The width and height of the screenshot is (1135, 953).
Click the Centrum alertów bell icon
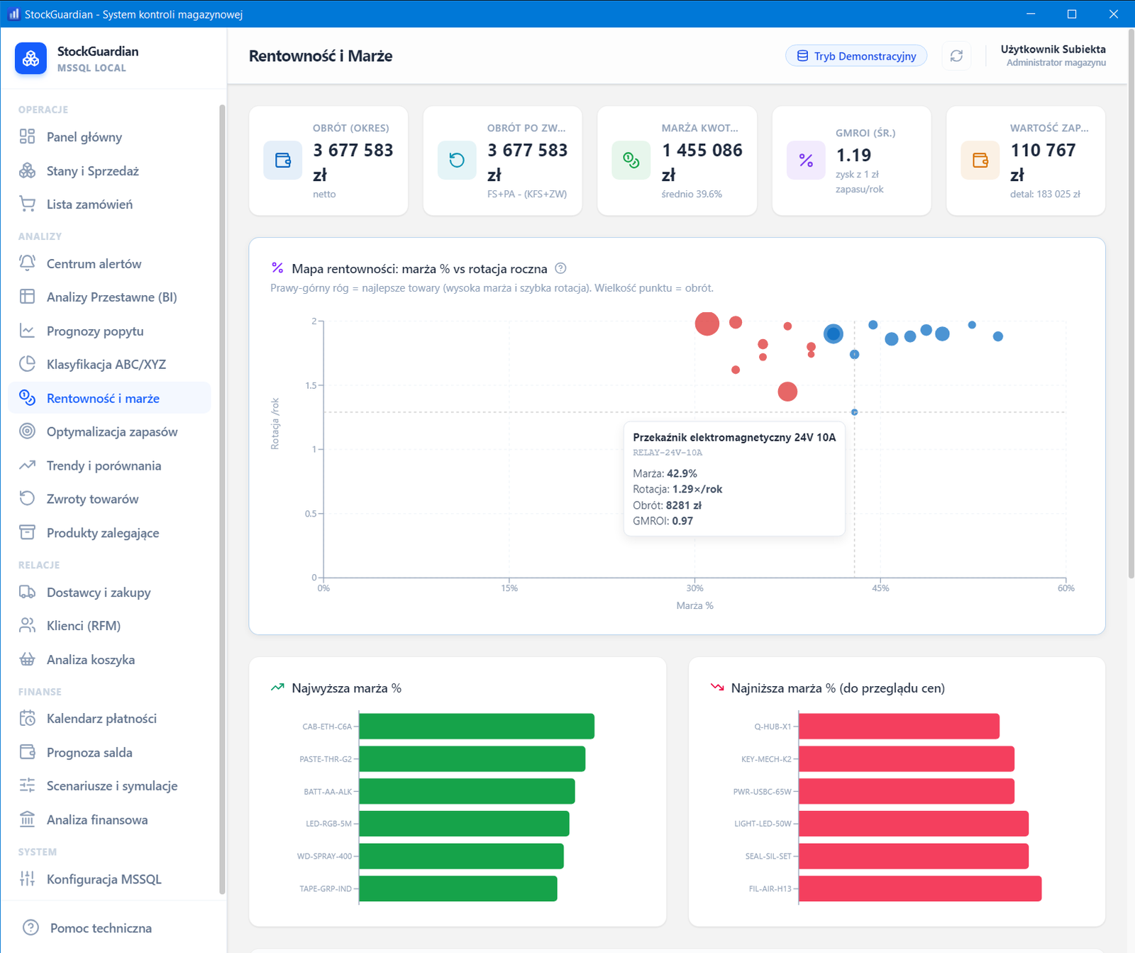27,263
